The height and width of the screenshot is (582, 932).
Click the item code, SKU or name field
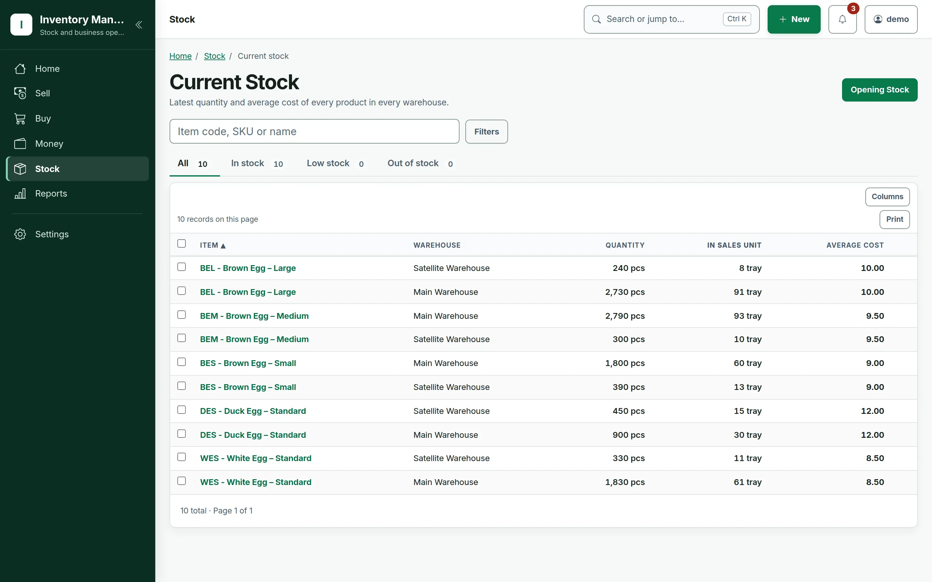click(314, 132)
